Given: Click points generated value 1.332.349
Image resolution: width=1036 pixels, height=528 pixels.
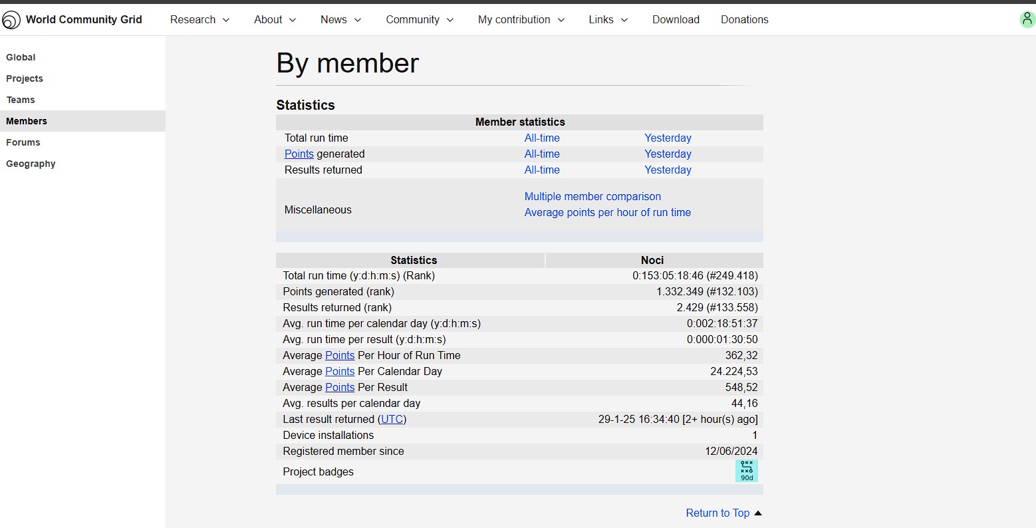Looking at the screenshot, I should pos(680,291).
